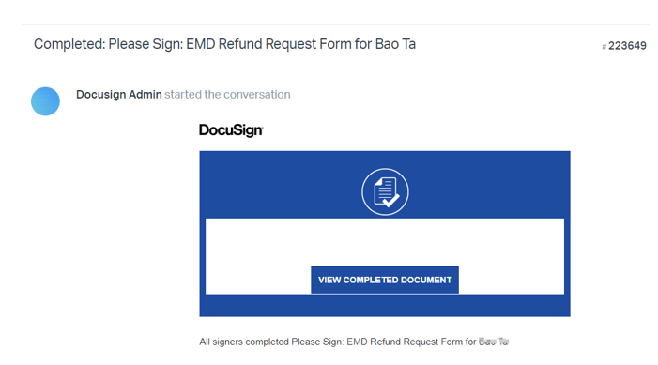
Task: Click the blue banner's bottom strip
Action: 385,306
